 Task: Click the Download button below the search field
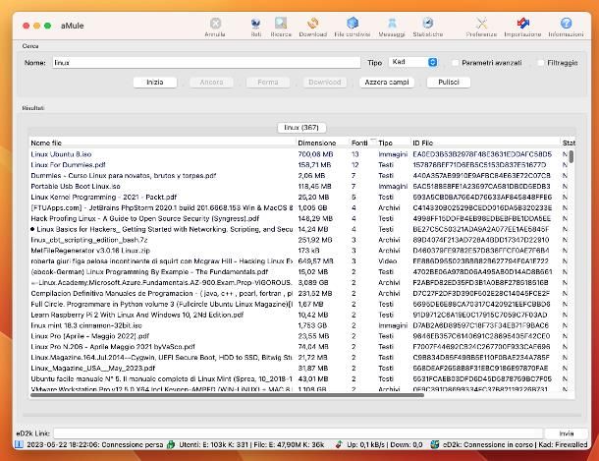(325, 83)
